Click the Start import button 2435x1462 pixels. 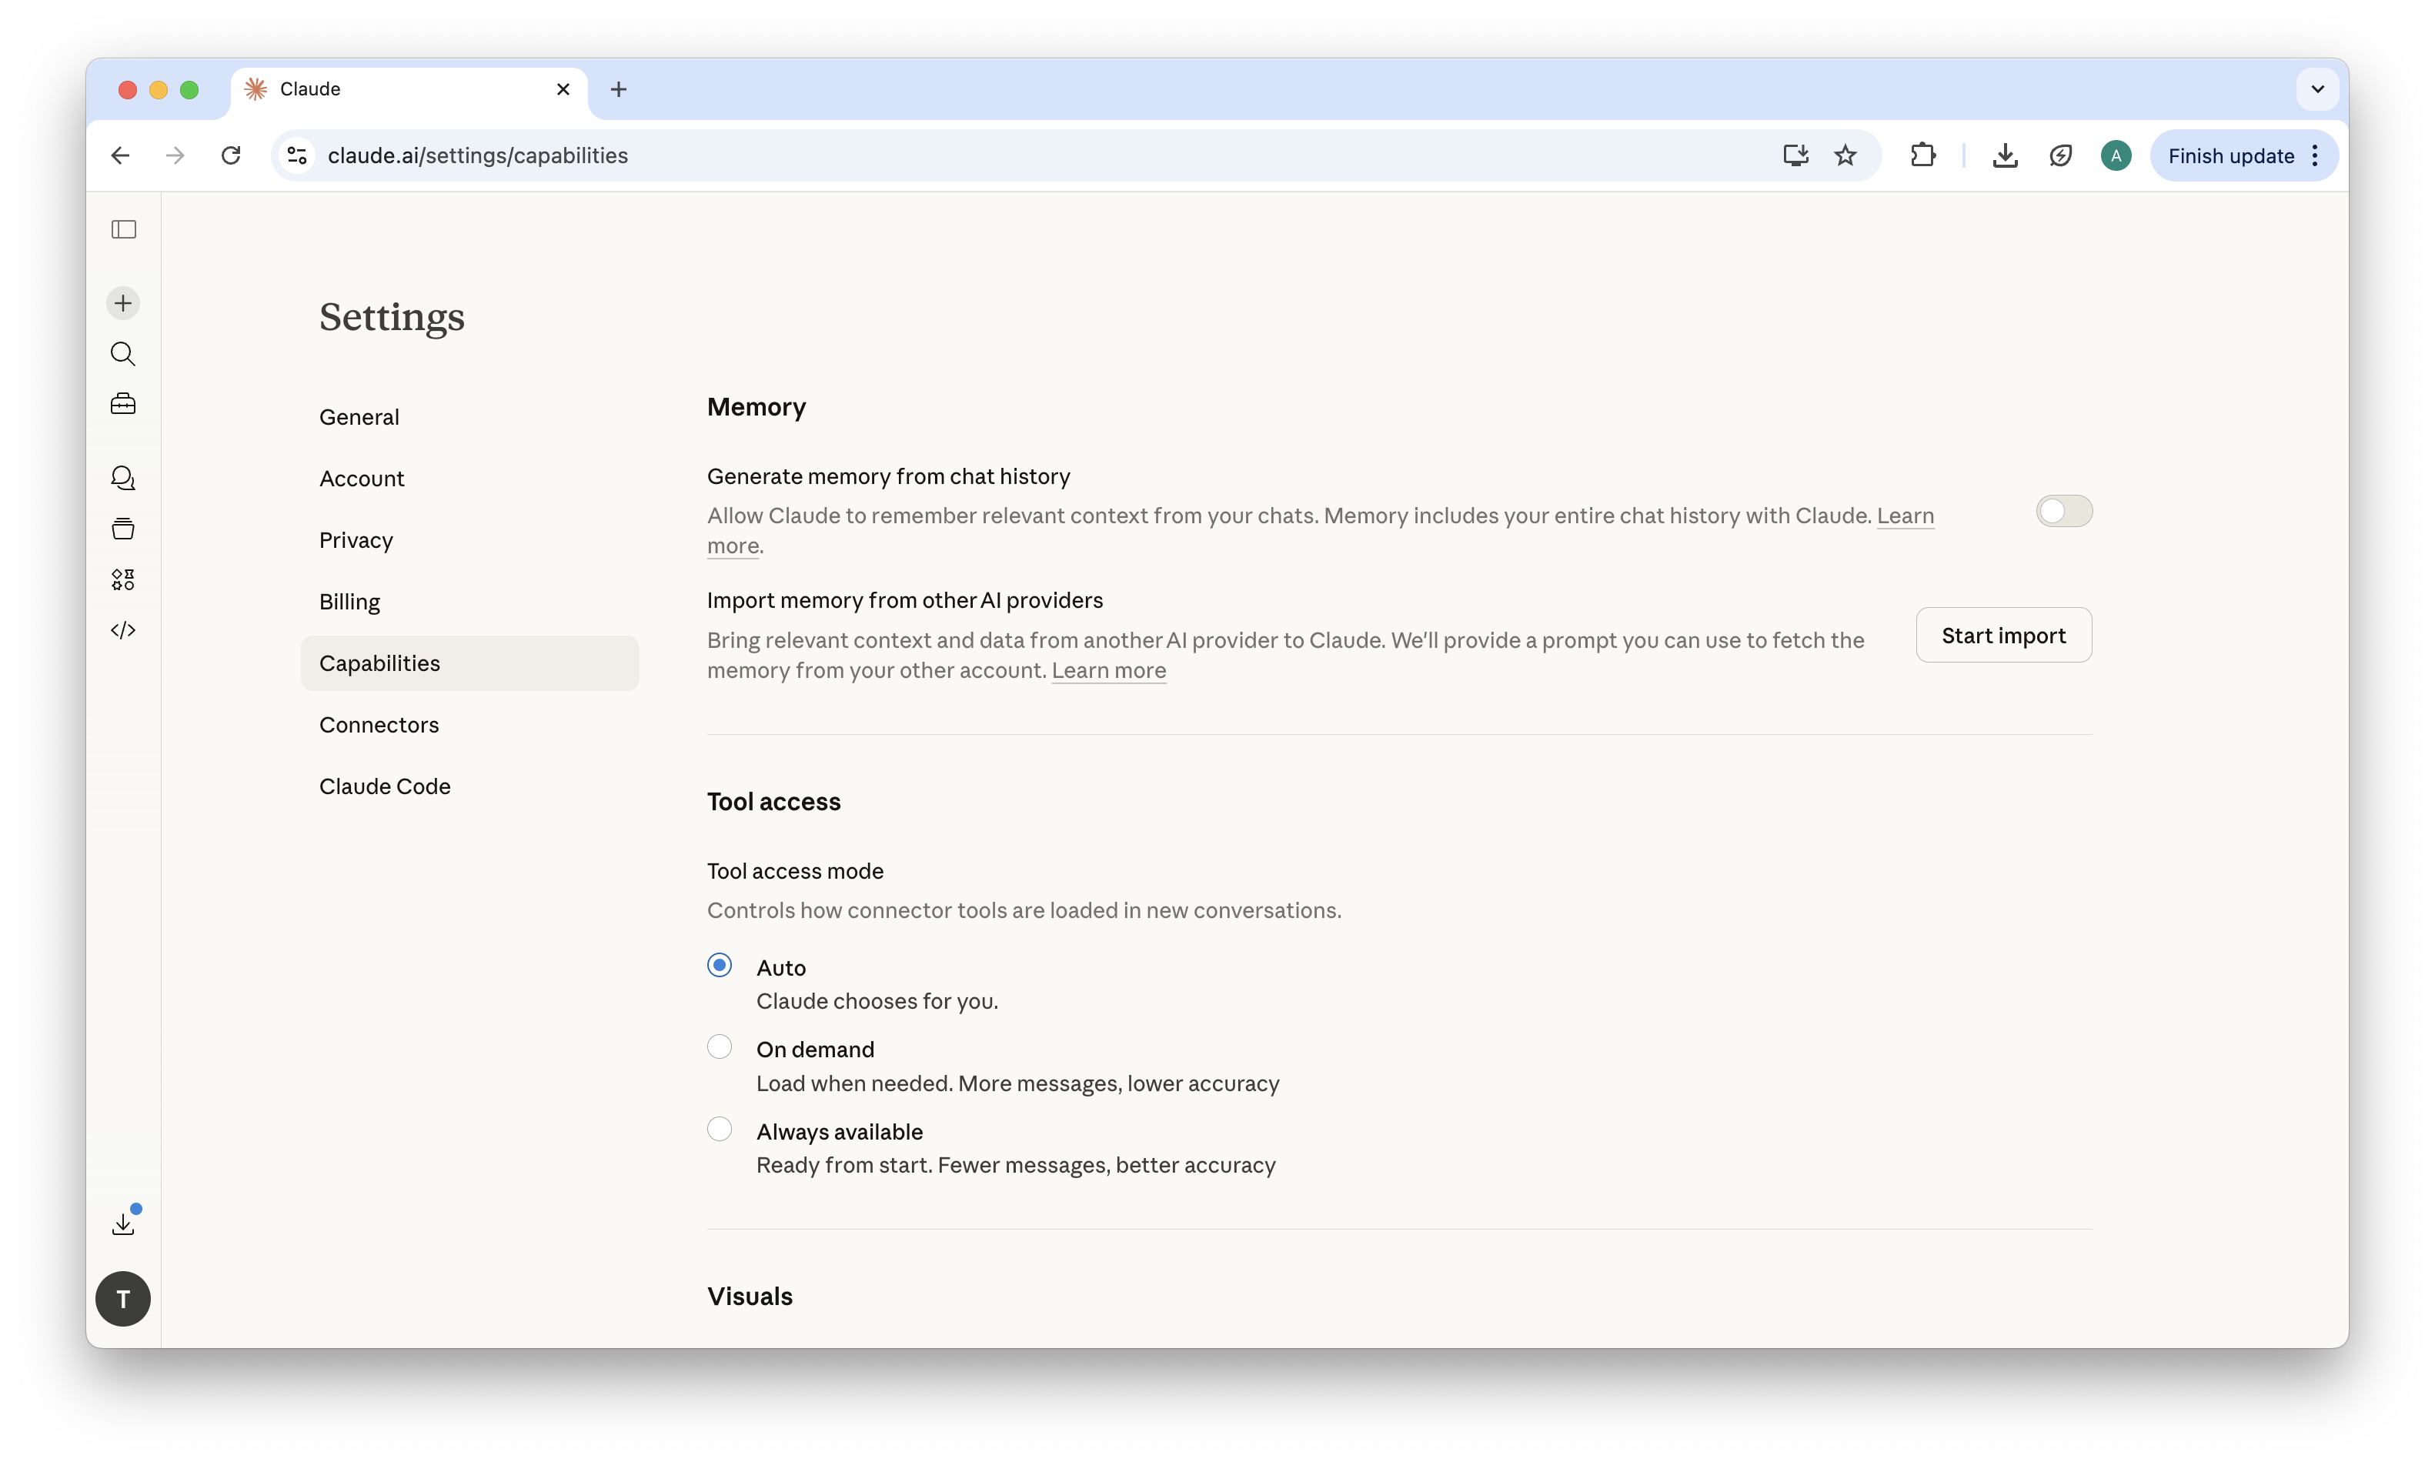2002,636
